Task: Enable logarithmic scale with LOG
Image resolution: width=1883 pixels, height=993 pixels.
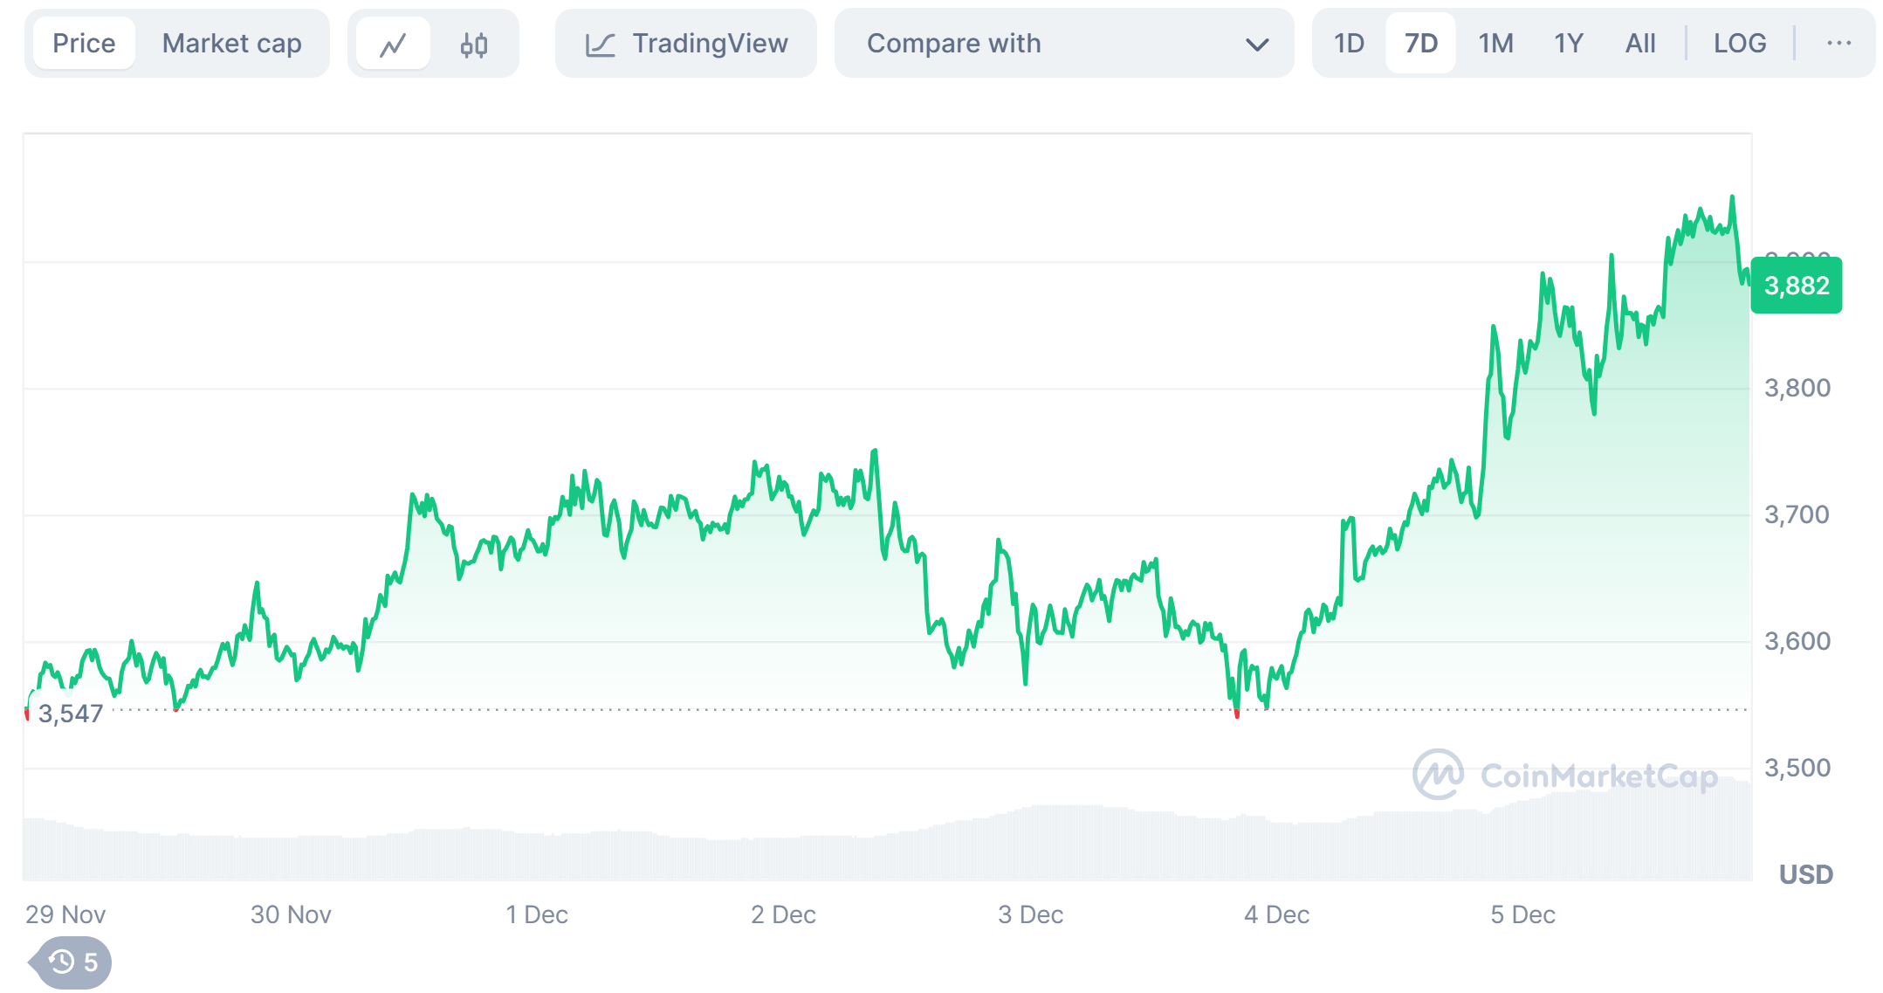Action: [1740, 42]
